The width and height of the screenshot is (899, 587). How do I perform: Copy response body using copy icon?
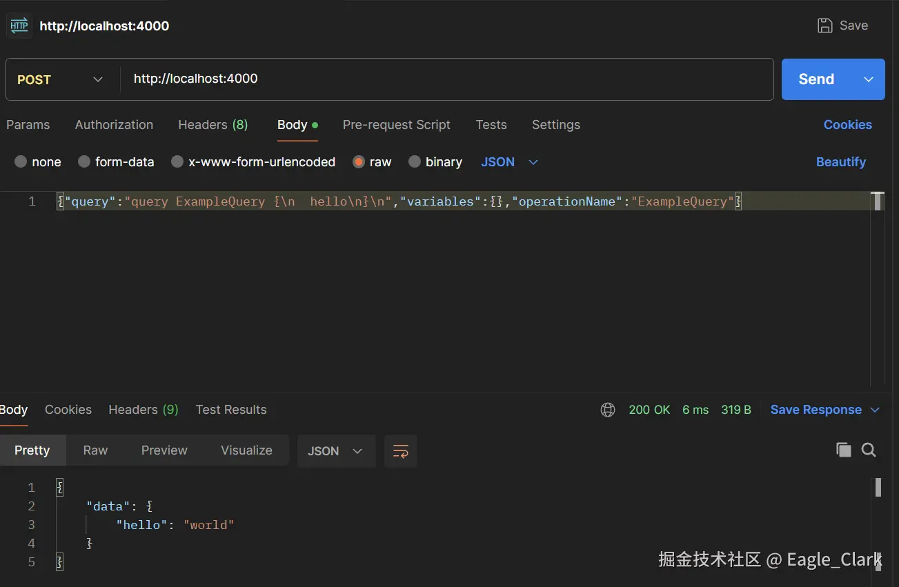click(x=843, y=450)
